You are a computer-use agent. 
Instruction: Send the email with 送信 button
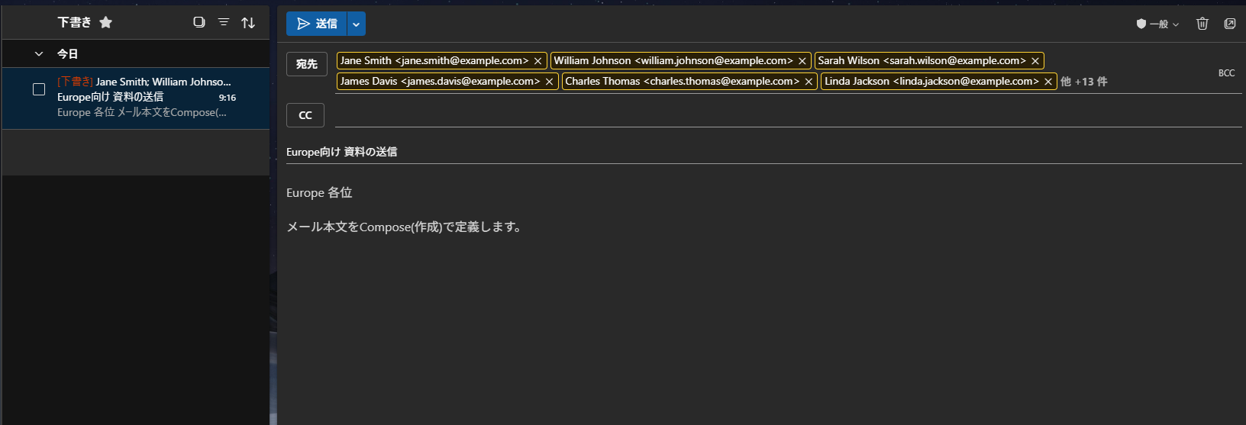(x=317, y=24)
